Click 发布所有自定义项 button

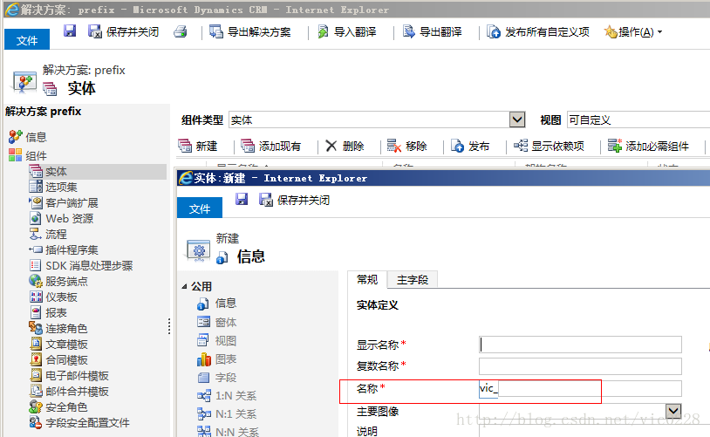pos(538,31)
